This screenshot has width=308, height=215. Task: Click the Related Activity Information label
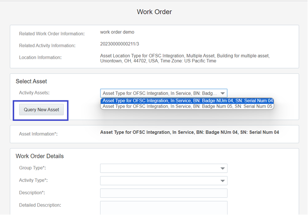pos(47,45)
